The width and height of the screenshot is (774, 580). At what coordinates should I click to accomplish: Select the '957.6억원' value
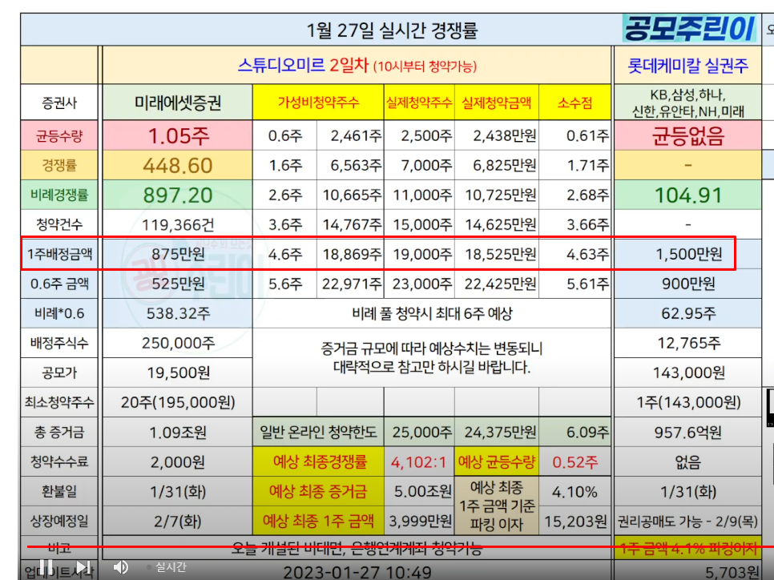[x=688, y=433]
